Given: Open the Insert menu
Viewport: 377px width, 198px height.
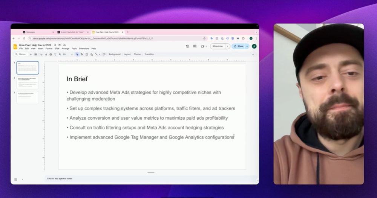Looking at the screenshot, I should click(40, 49).
